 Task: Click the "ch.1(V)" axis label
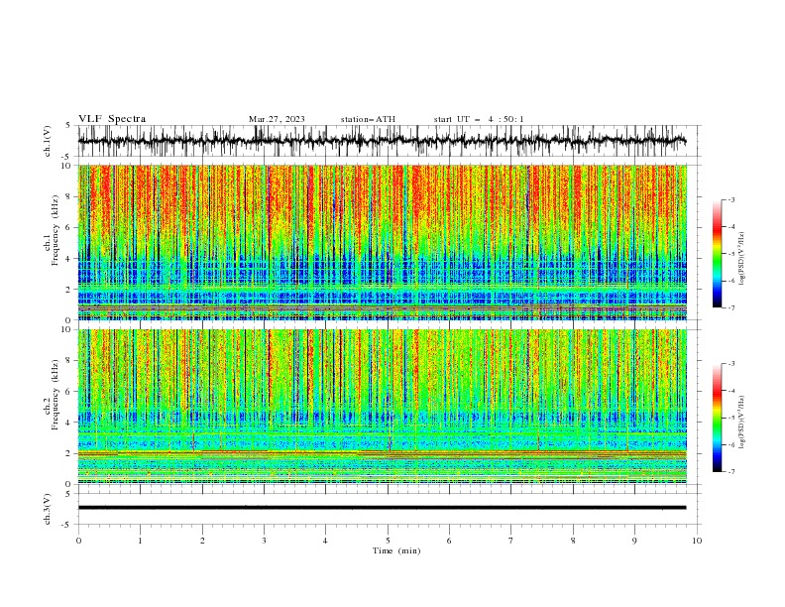[x=48, y=141]
